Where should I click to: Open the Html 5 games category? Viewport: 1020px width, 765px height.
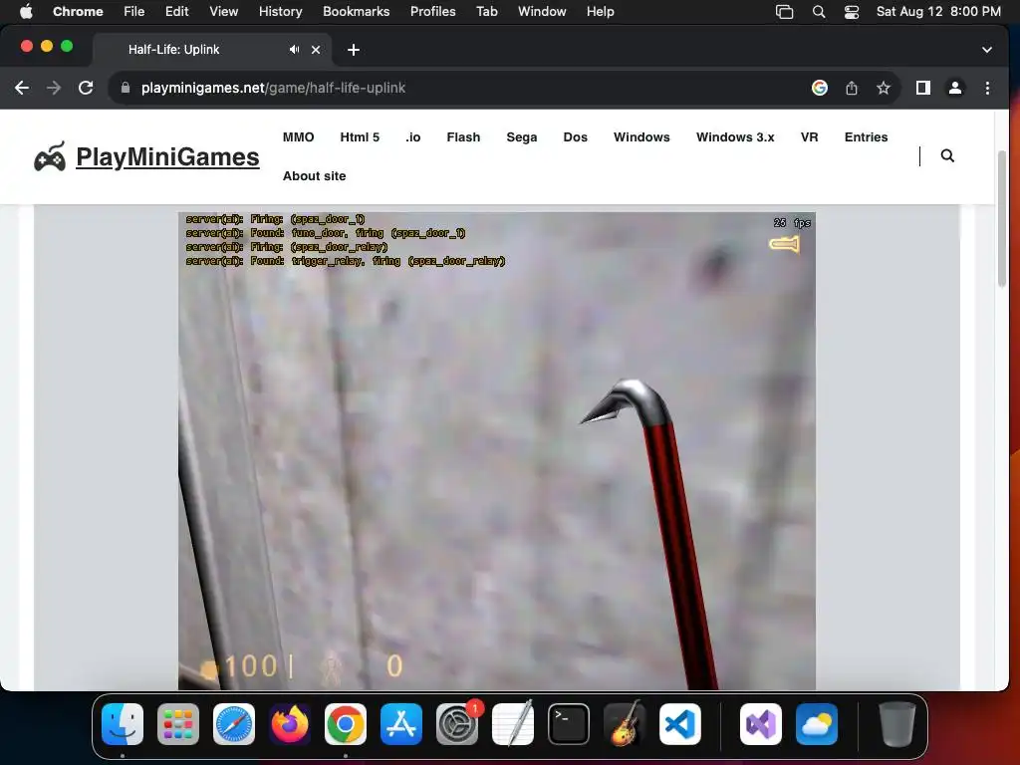click(x=360, y=137)
